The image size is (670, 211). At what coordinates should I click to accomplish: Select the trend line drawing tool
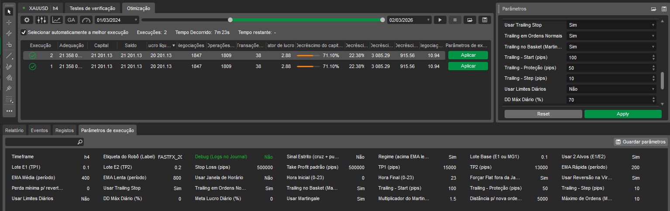[x=9, y=55]
